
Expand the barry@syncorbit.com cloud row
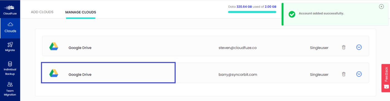tap(359, 74)
